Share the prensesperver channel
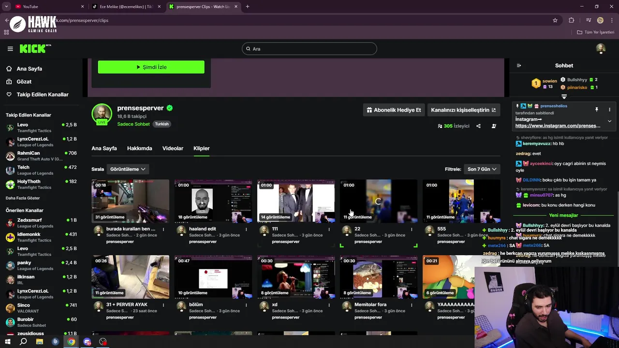Viewport: 619px width, 348px height. [478, 126]
